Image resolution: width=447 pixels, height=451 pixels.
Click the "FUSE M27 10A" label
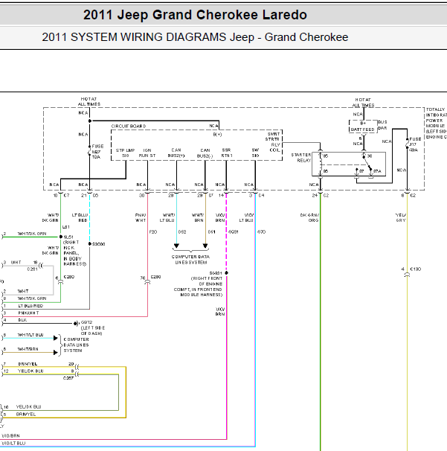pos(97,152)
